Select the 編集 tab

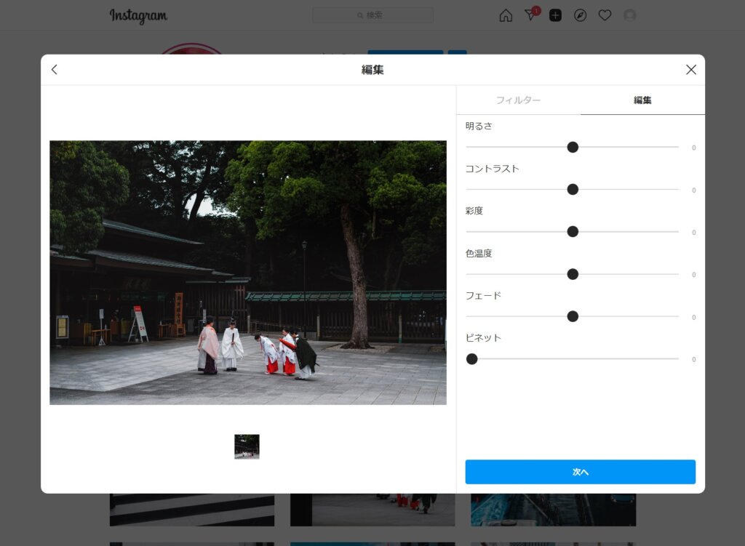tap(642, 100)
